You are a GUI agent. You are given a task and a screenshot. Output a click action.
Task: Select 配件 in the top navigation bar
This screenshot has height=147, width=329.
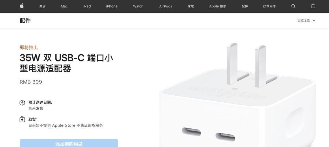[x=245, y=6]
